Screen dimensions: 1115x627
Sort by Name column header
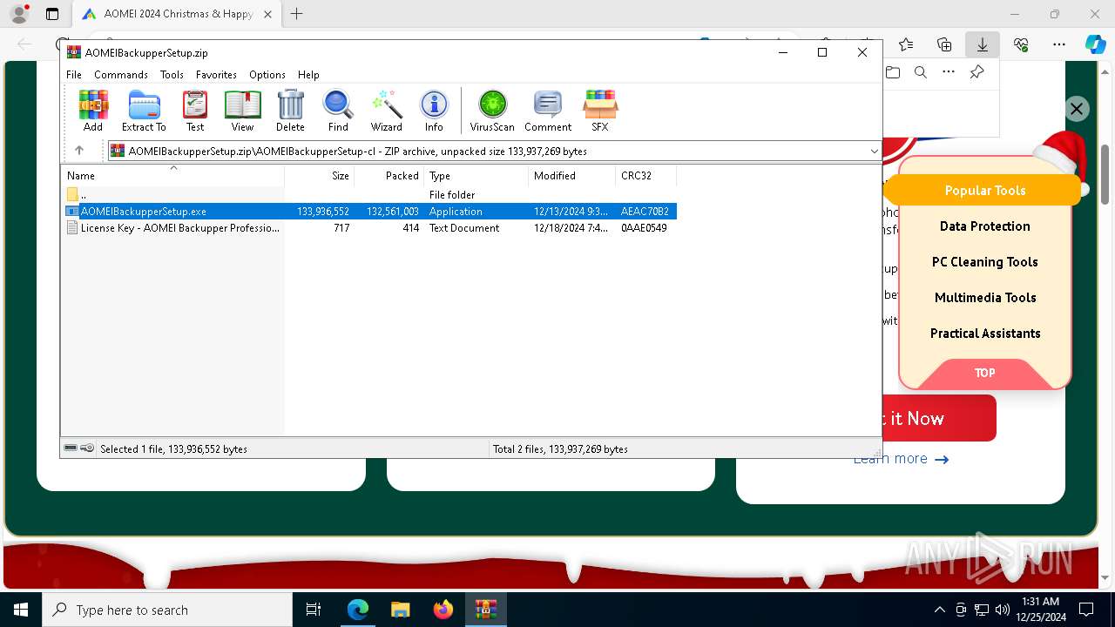pyautogui.click(x=172, y=176)
